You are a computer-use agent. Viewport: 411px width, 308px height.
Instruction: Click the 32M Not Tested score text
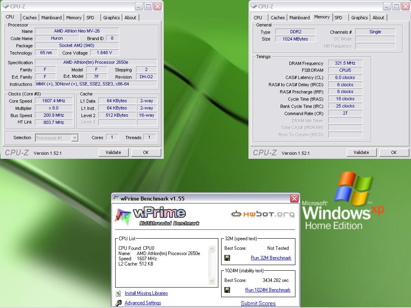(278, 248)
